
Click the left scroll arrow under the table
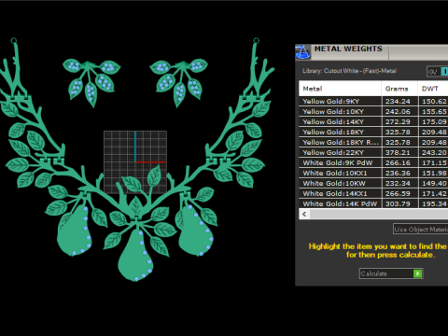tap(304, 214)
